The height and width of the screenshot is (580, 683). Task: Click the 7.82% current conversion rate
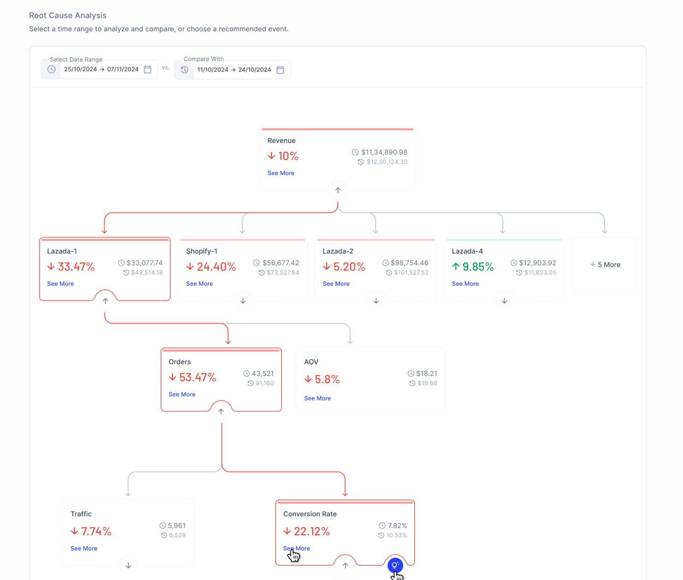click(397, 525)
